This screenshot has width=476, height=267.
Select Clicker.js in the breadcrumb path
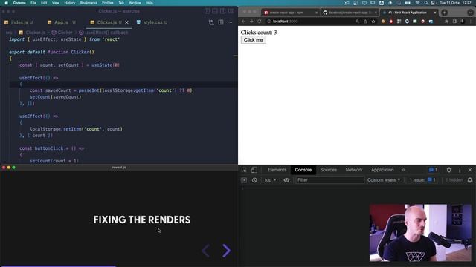pyautogui.click(x=33, y=33)
